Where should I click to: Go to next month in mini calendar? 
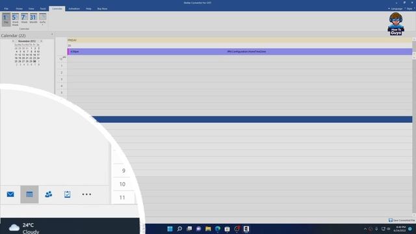[41, 41]
